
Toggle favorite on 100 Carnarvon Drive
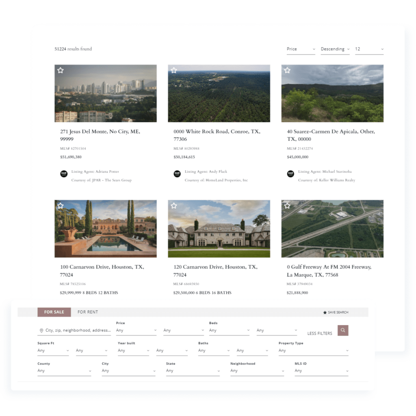(60, 206)
